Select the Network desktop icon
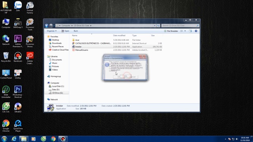Screen dimensions: 253x142 coord(6,40)
